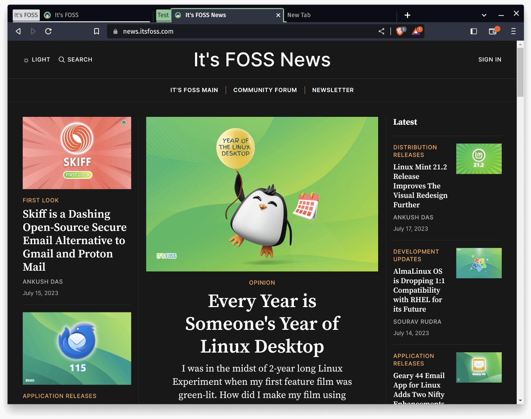
Task: Click the "It's FOSS" tab group label
Action: pos(26,15)
